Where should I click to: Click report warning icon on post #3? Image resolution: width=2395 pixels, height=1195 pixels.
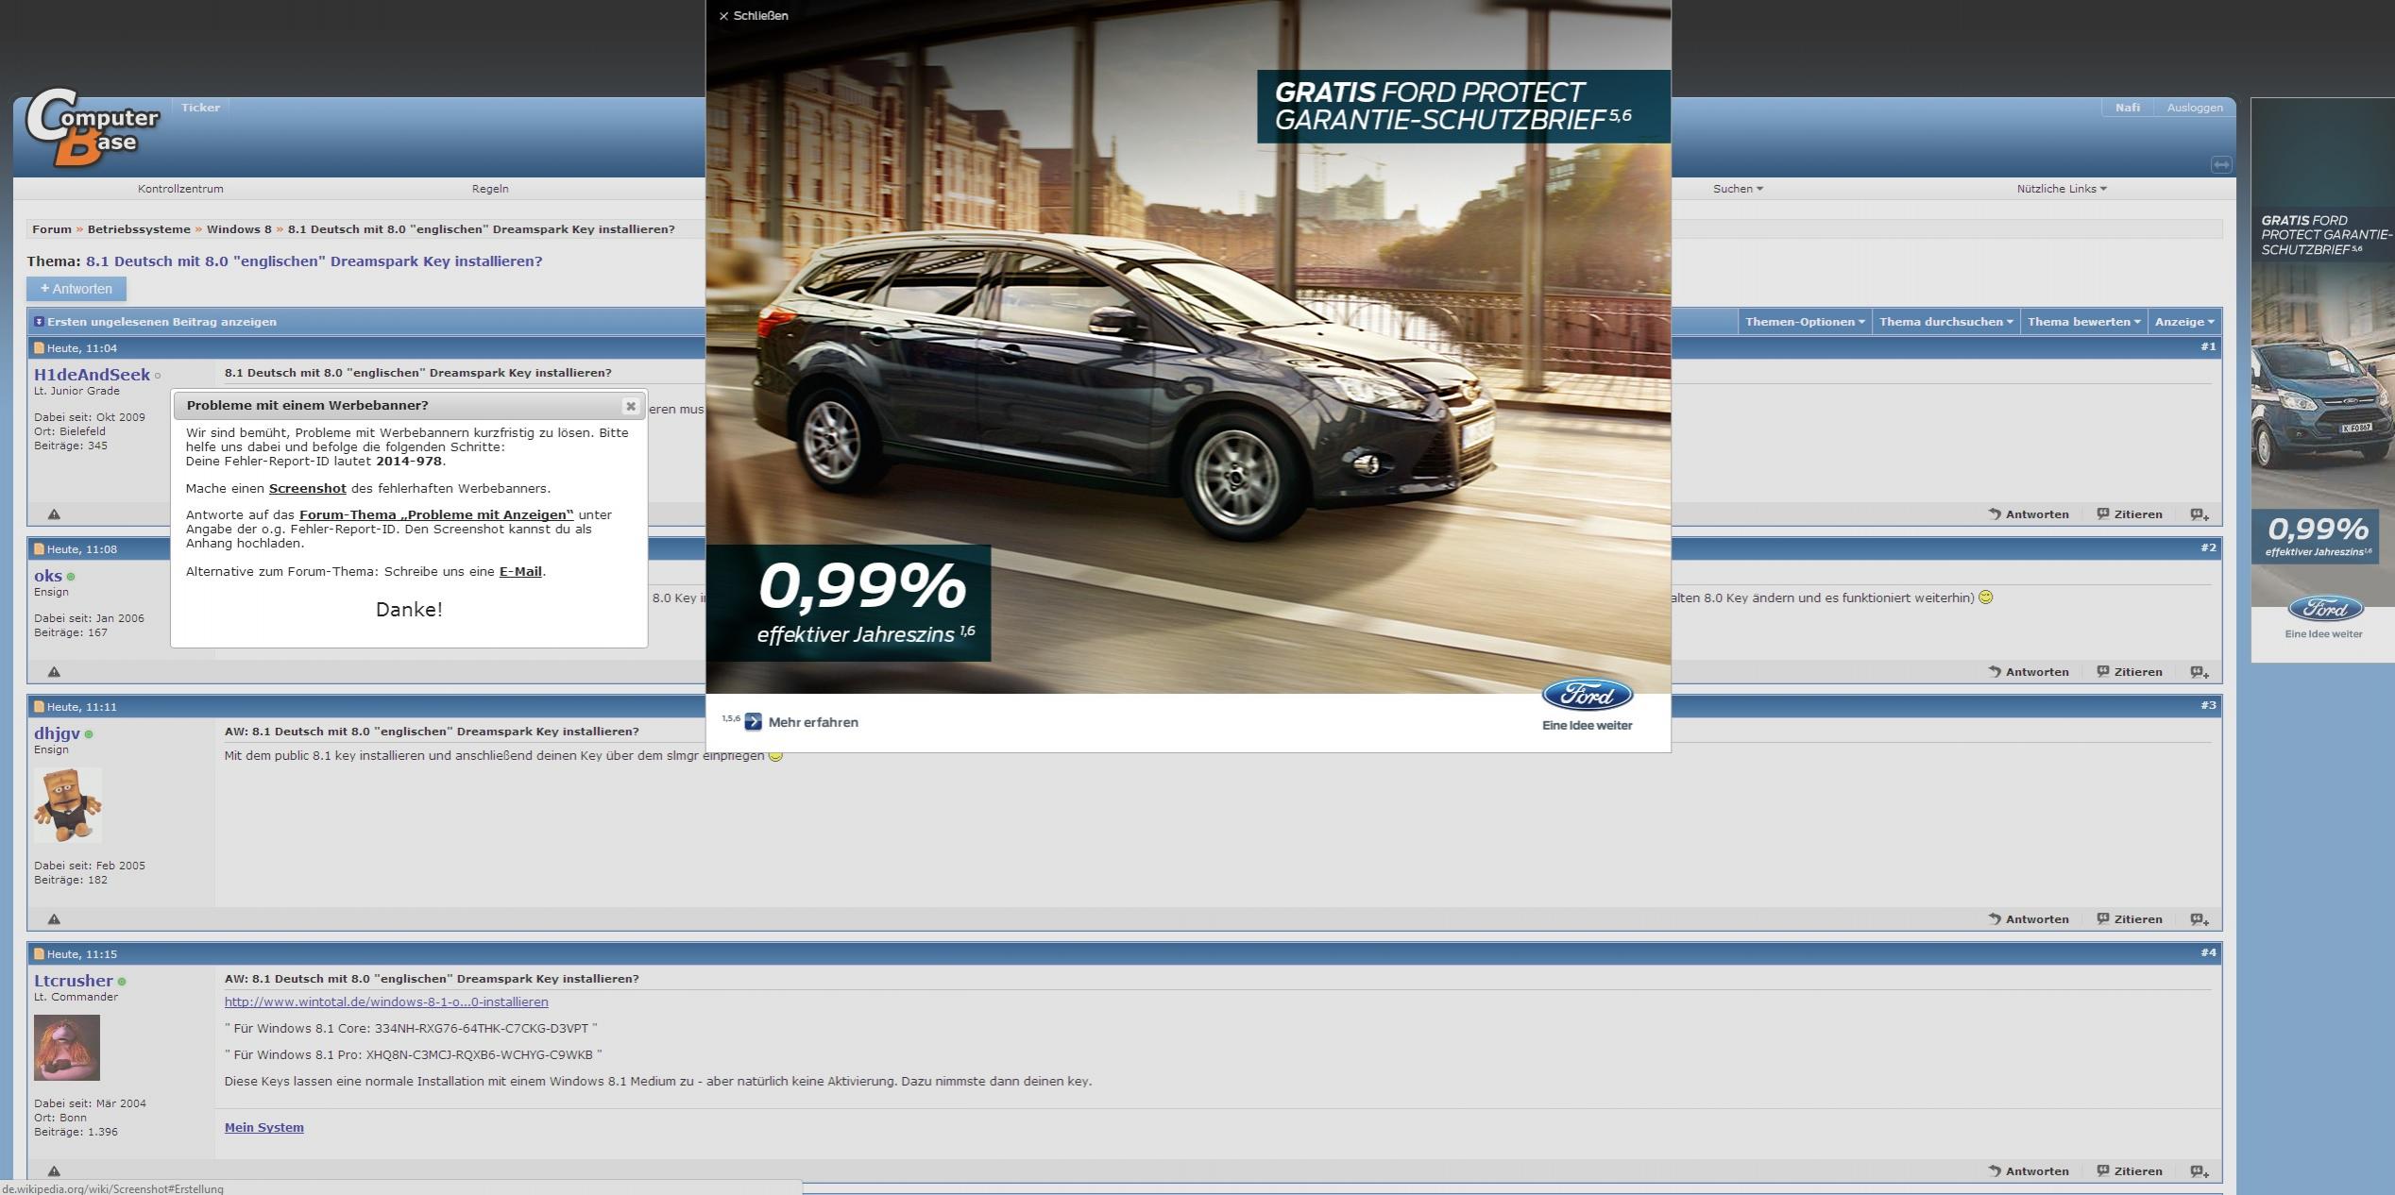[54, 919]
